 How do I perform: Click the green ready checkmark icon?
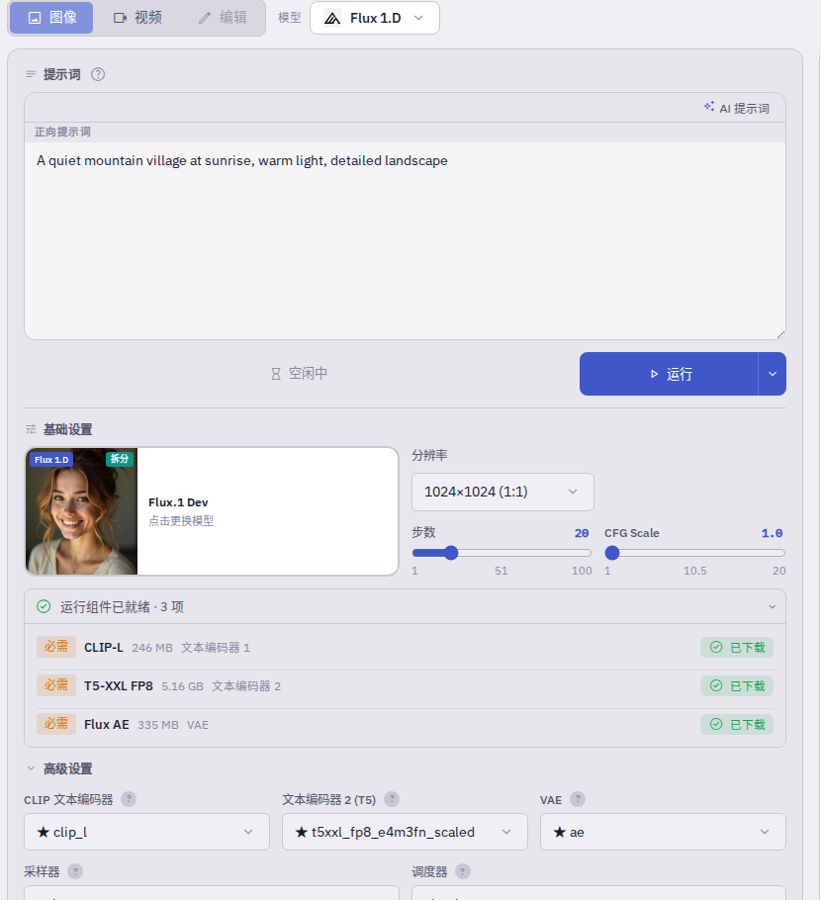tap(44, 606)
